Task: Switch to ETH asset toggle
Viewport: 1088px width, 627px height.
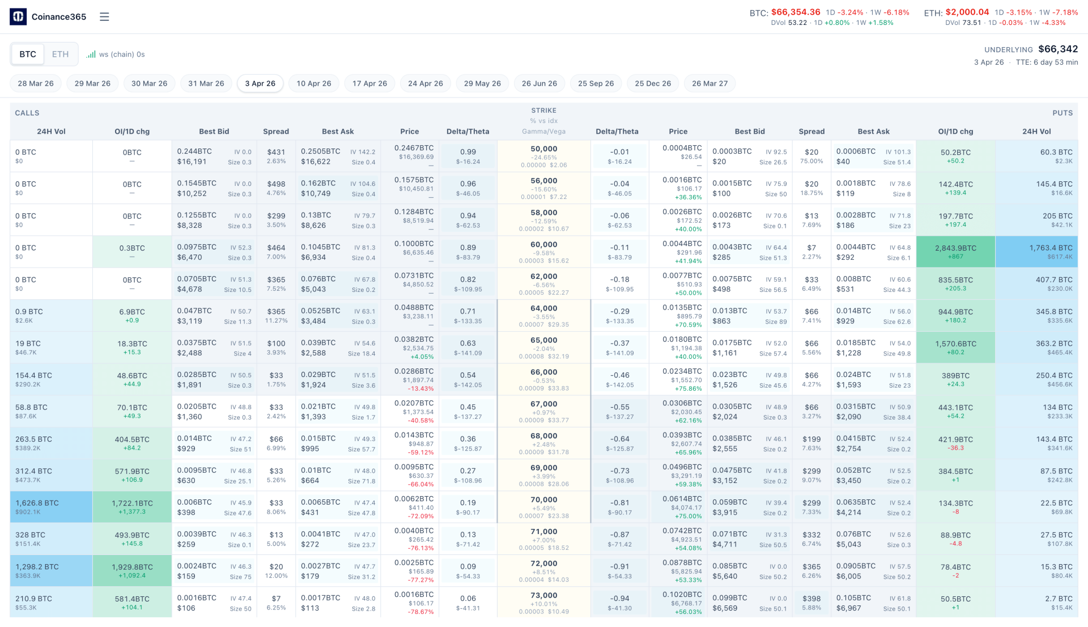Action: [x=60, y=54]
